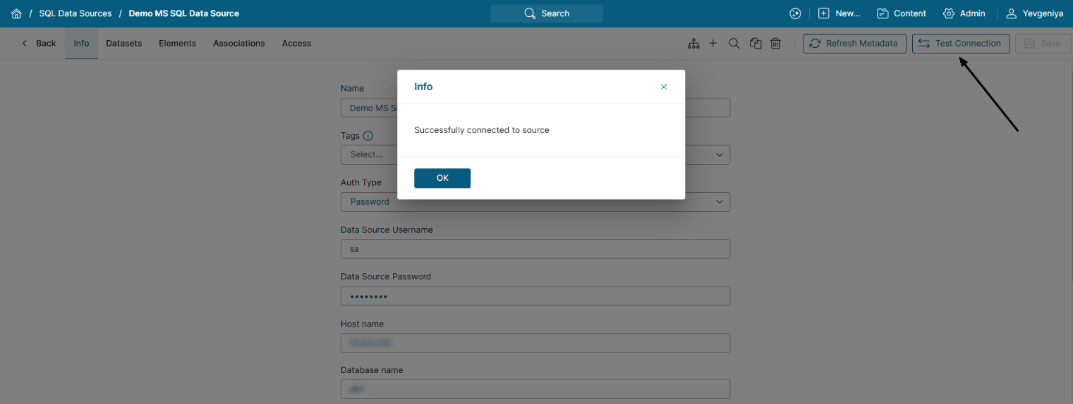The width and height of the screenshot is (1073, 404).
Task: Close the Info dialog with X
Action: click(x=664, y=87)
